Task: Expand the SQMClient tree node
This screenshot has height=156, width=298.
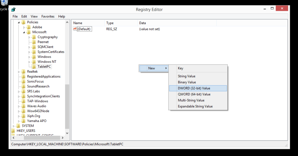Action: point(29,47)
